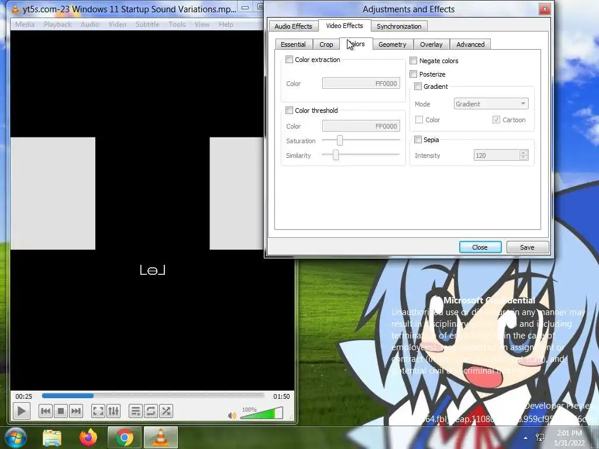Go to the Advanced sub-tab
This screenshot has width=599, height=449.
[x=470, y=44]
